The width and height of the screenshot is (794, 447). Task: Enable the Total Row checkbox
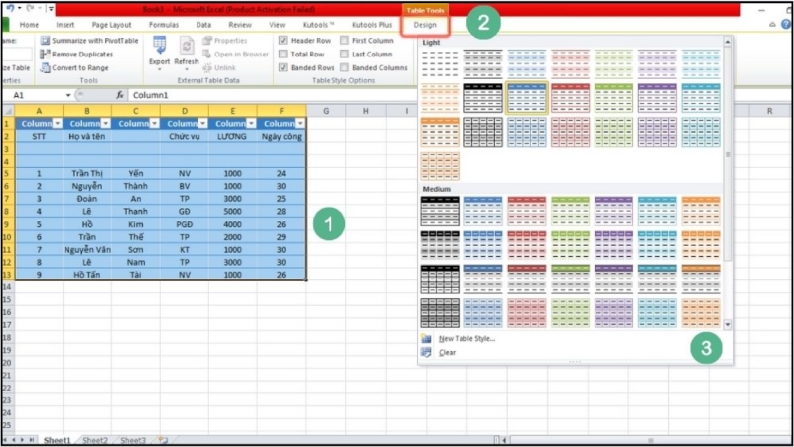284,55
